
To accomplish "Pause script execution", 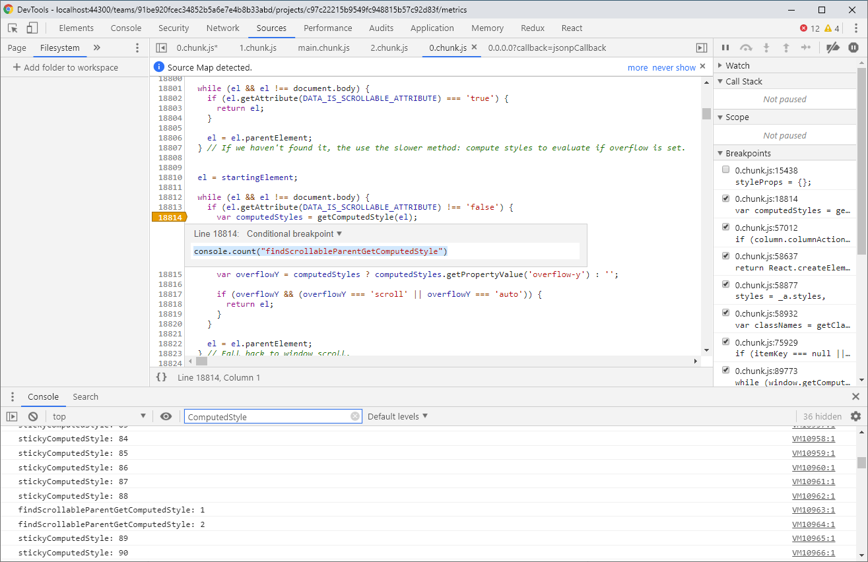I will point(725,47).
